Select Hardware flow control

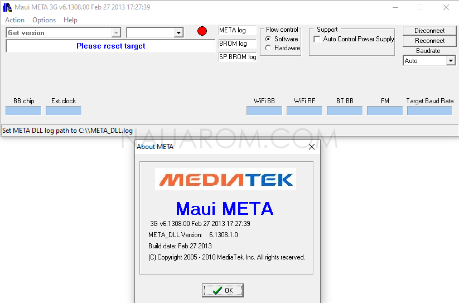[283, 48]
